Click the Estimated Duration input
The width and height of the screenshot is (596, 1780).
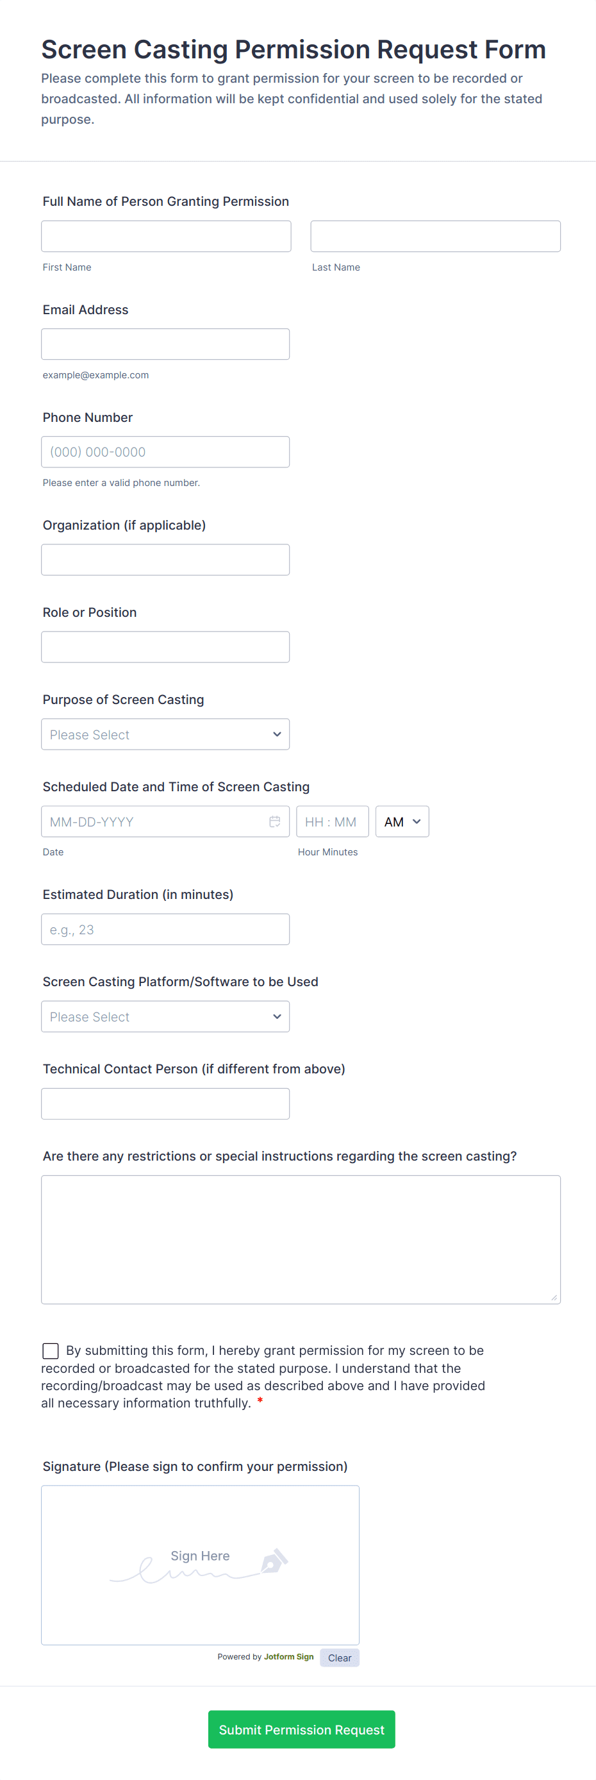(165, 929)
